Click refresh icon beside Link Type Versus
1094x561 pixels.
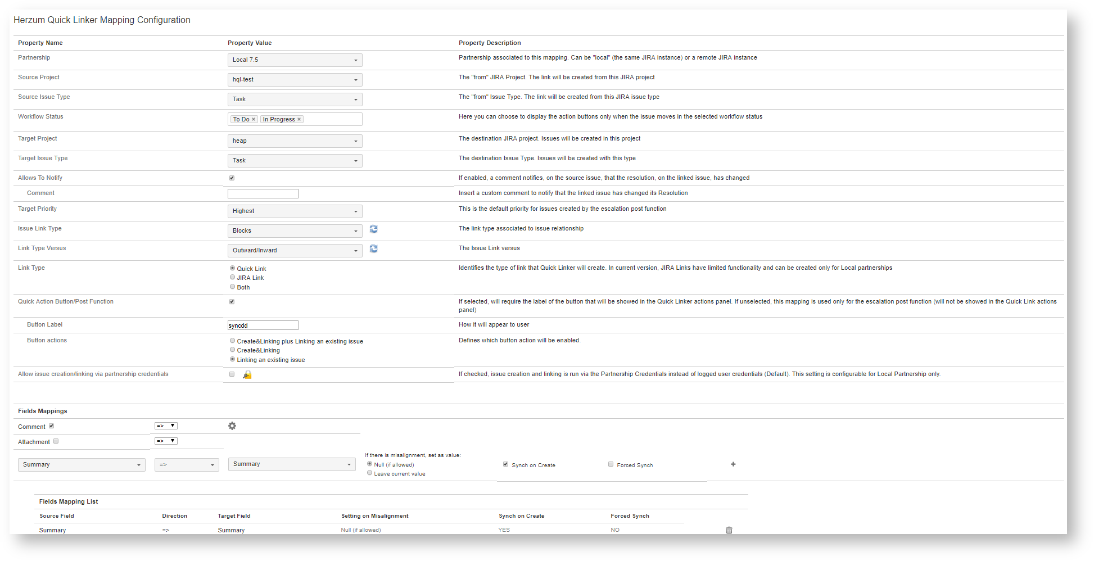(x=373, y=249)
